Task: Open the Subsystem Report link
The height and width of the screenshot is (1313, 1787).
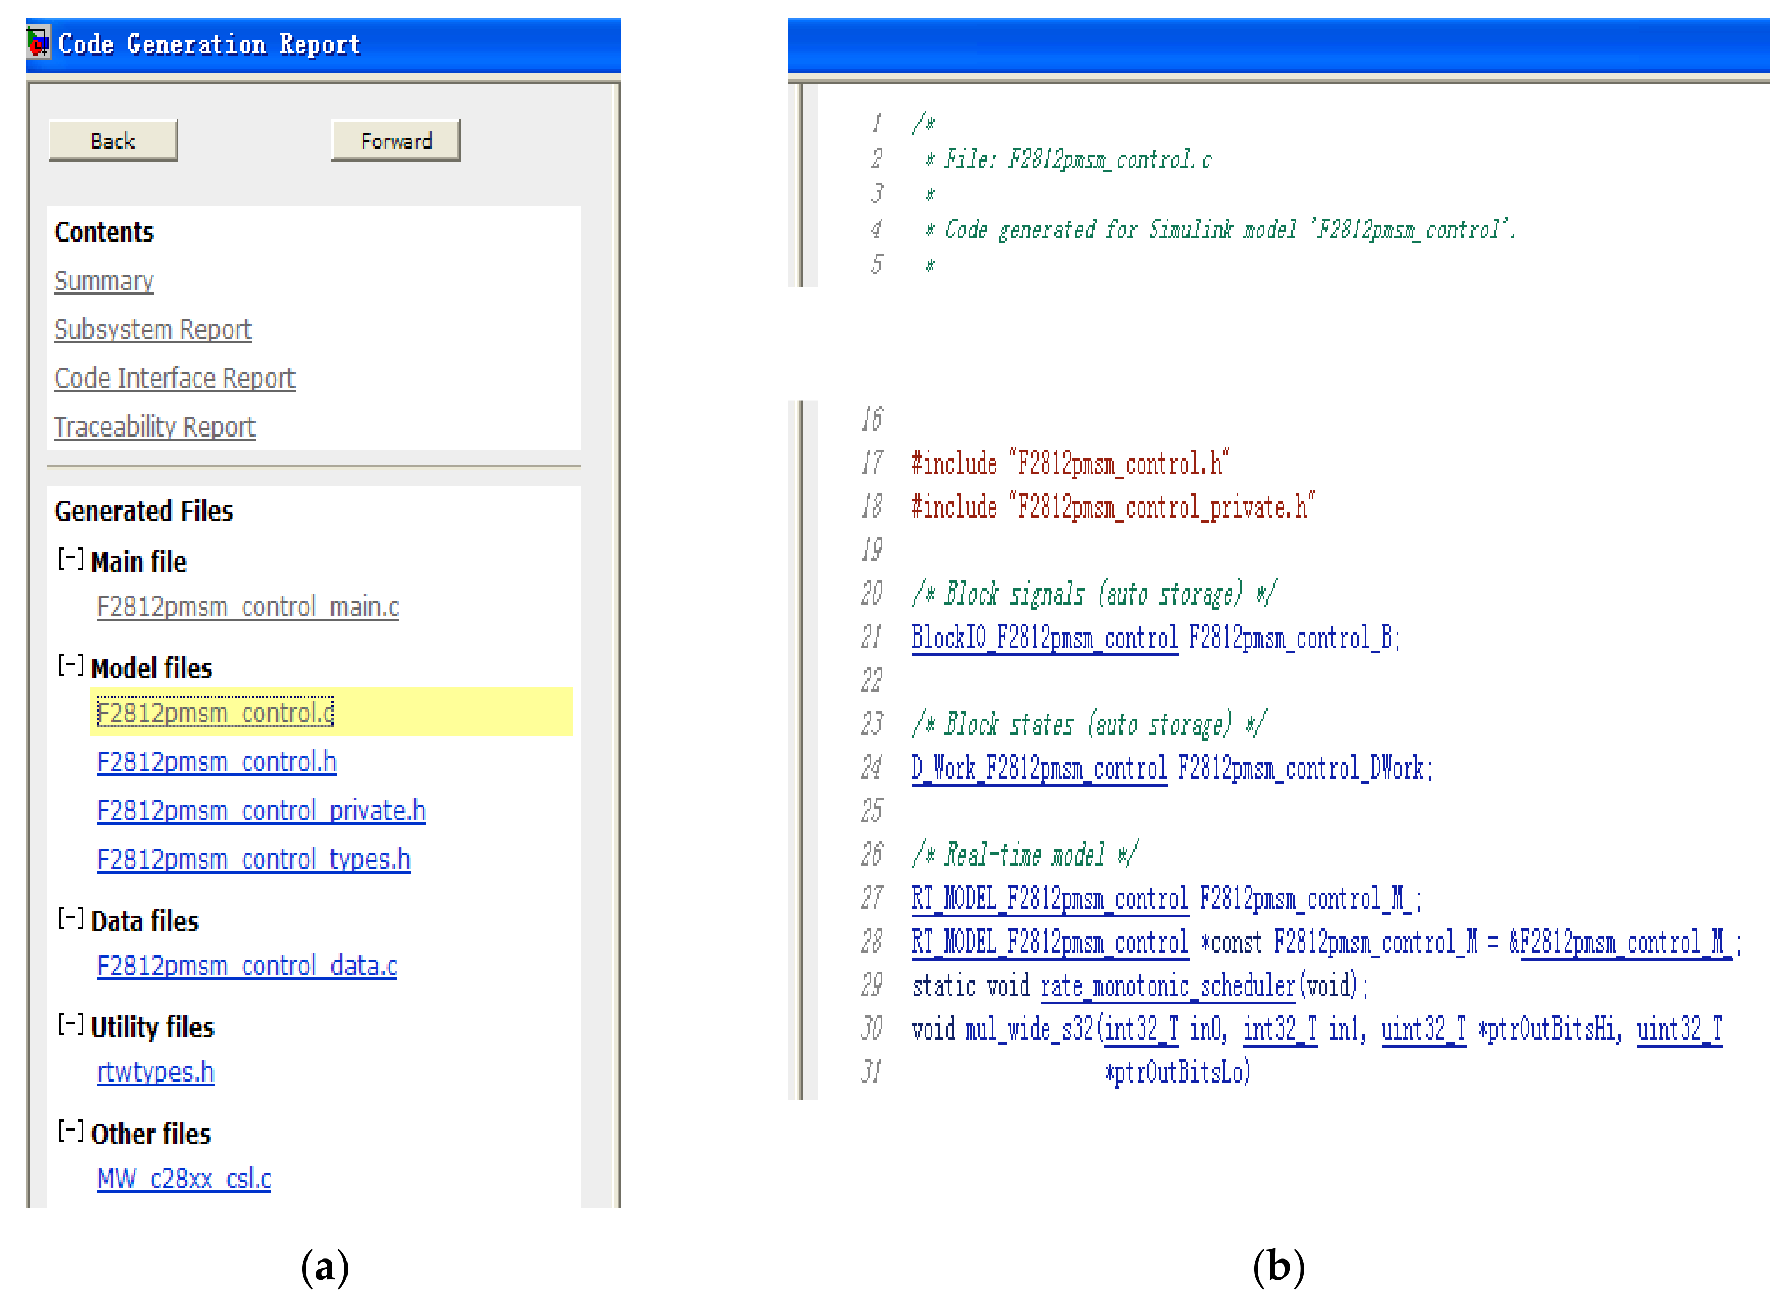Action: pyautogui.click(x=153, y=329)
